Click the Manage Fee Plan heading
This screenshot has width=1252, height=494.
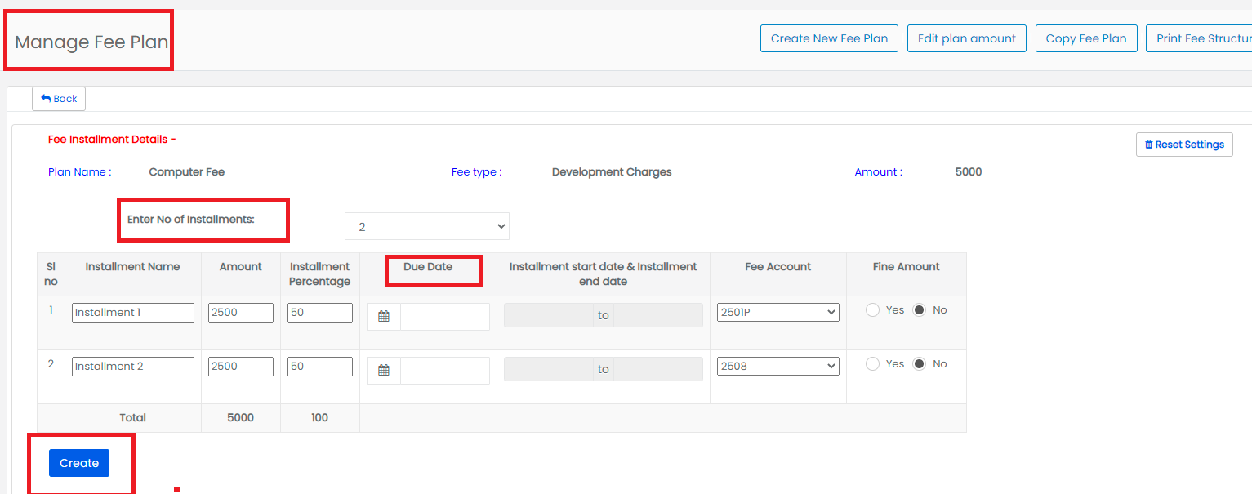[x=91, y=42]
